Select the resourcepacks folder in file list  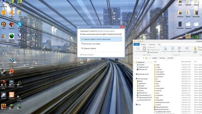[160, 88]
